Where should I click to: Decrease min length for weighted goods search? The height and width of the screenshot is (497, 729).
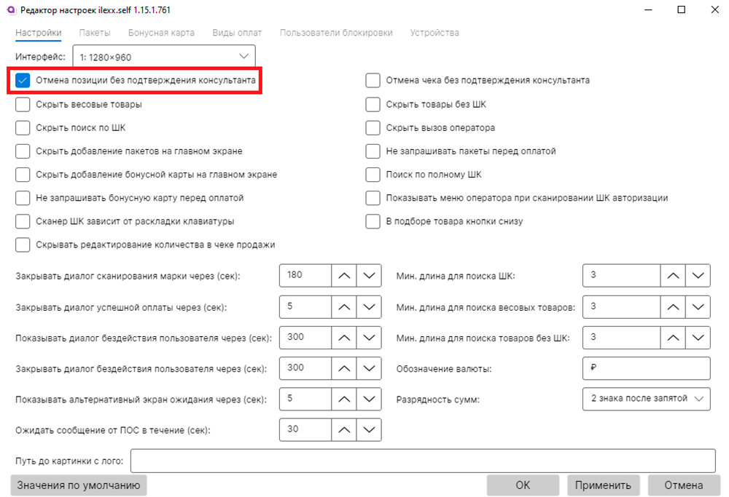tap(698, 306)
